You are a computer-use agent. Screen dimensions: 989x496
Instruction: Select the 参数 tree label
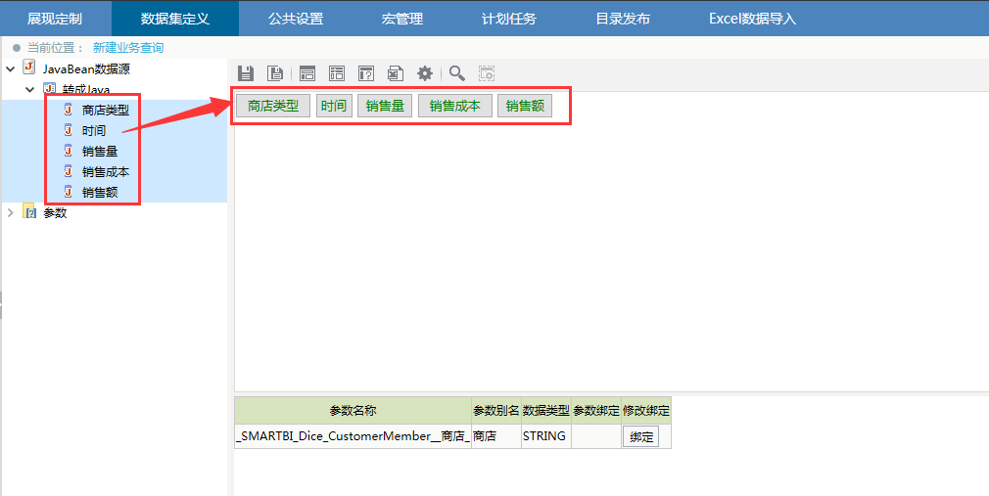click(x=55, y=213)
